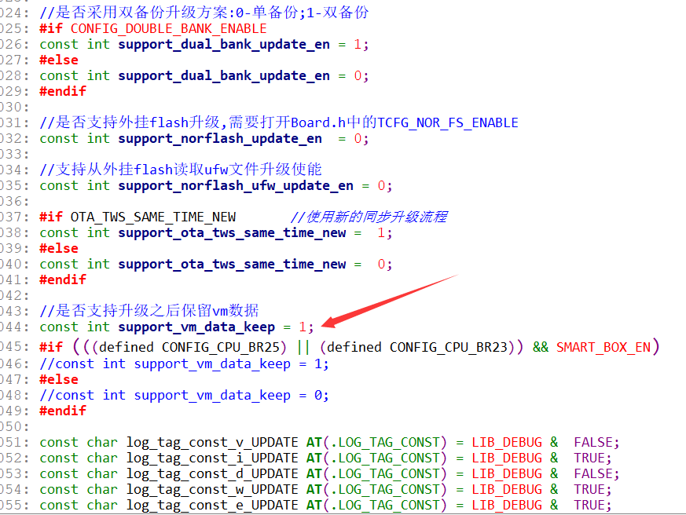Click the constant support_norflash_update_en
686x515 pixels.
[x=218, y=138]
